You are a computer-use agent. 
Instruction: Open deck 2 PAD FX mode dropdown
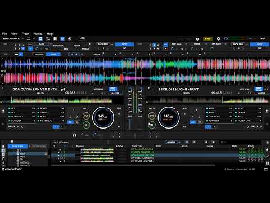[x=256, y=127]
